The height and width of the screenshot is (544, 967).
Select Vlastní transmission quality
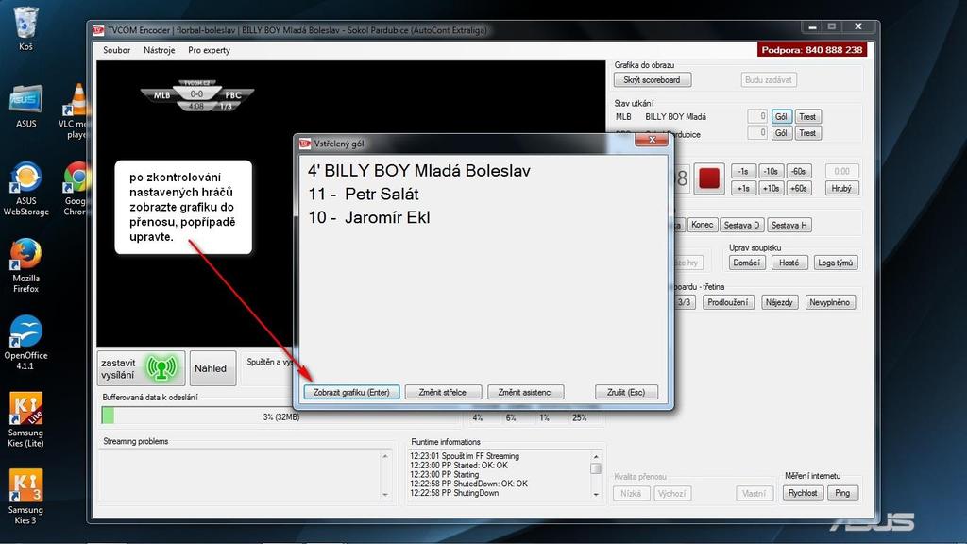[755, 493]
